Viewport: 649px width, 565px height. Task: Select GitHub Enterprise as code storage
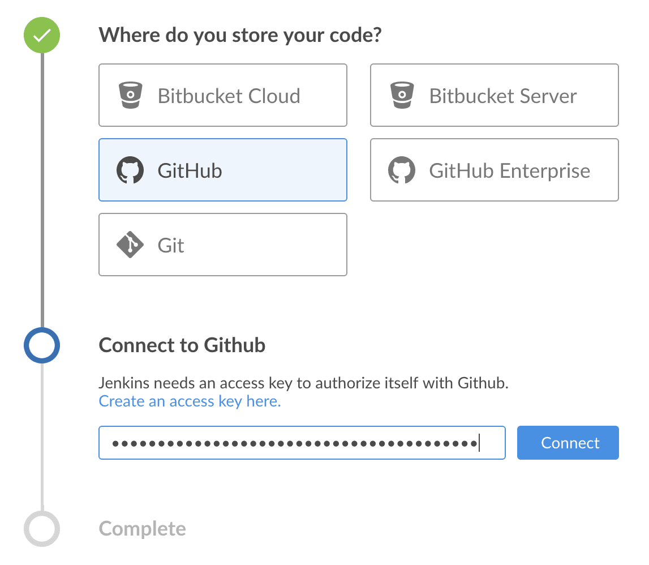click(494, 170)
